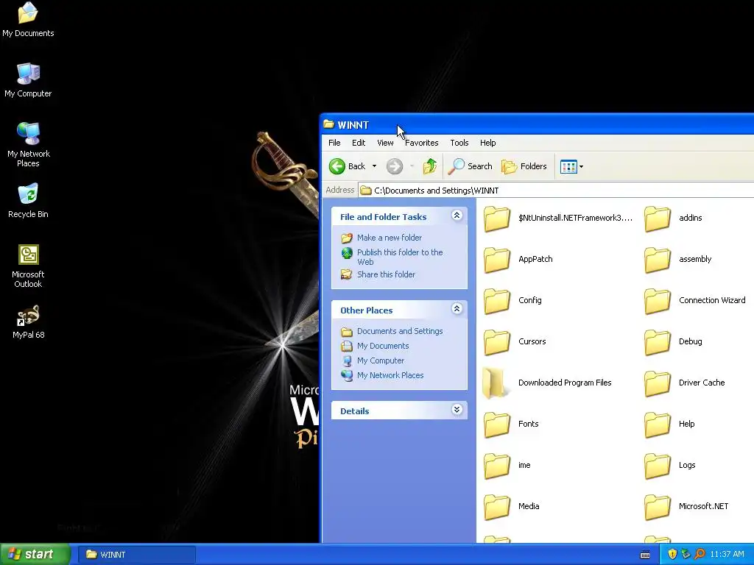Go up one folder level
This screenshot has width=754, height=565.
(430, 166)
